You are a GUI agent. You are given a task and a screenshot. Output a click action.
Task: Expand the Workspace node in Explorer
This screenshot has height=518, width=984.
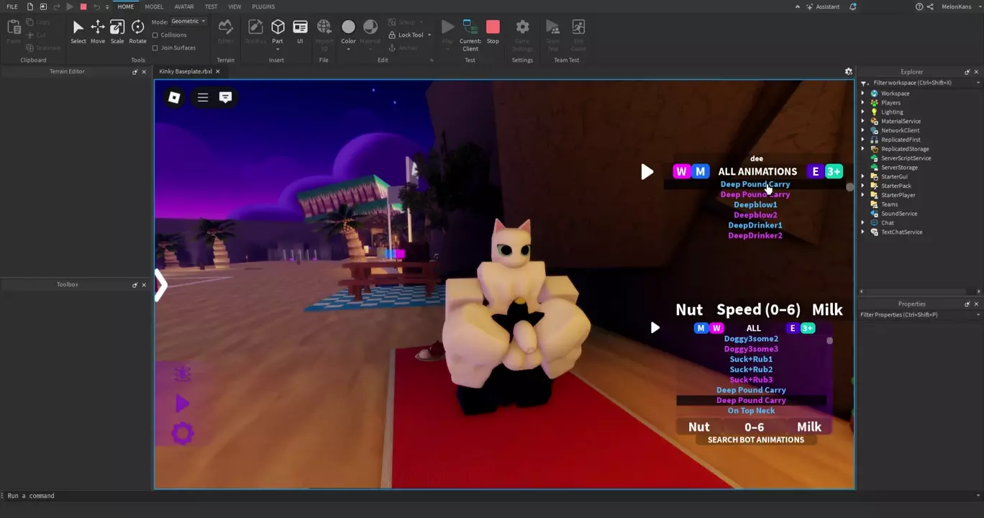click(x=863, y=94)
